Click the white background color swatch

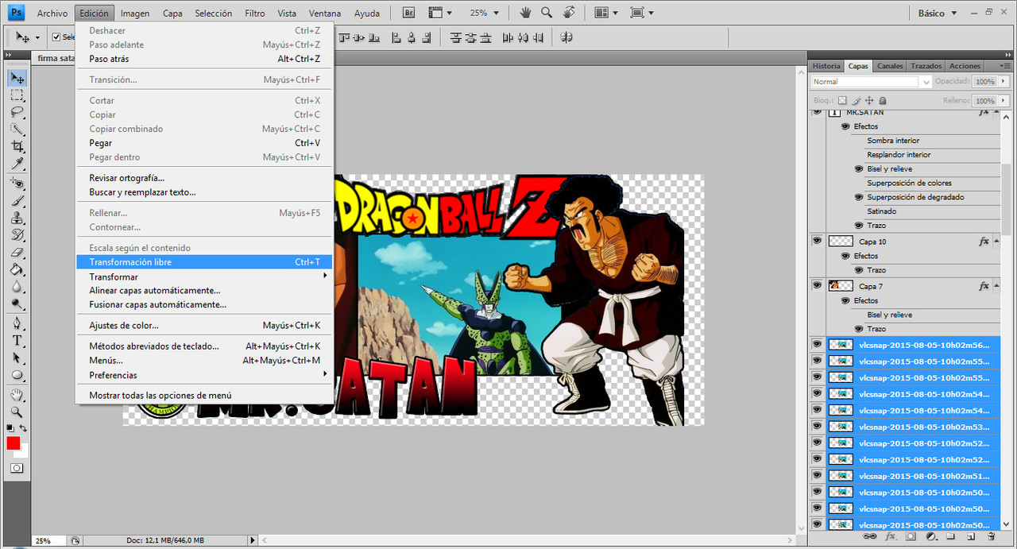pos(24,453)
